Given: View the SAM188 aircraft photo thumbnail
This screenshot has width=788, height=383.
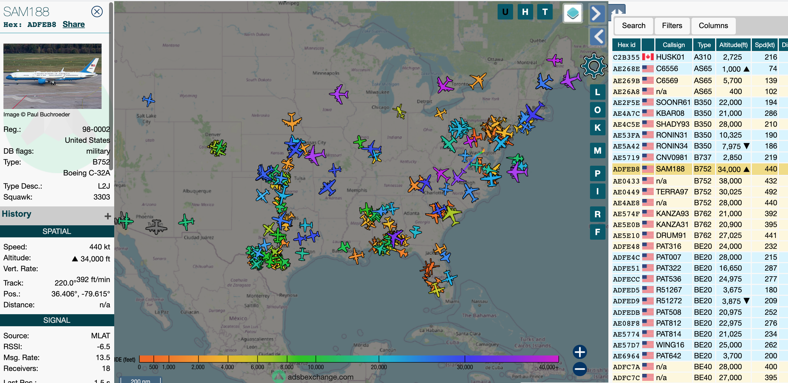Looking at the screenshot, I should click(52, 76).
